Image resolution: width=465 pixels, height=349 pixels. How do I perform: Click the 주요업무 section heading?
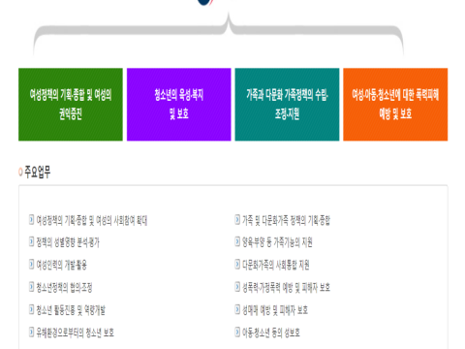point(38,172)
